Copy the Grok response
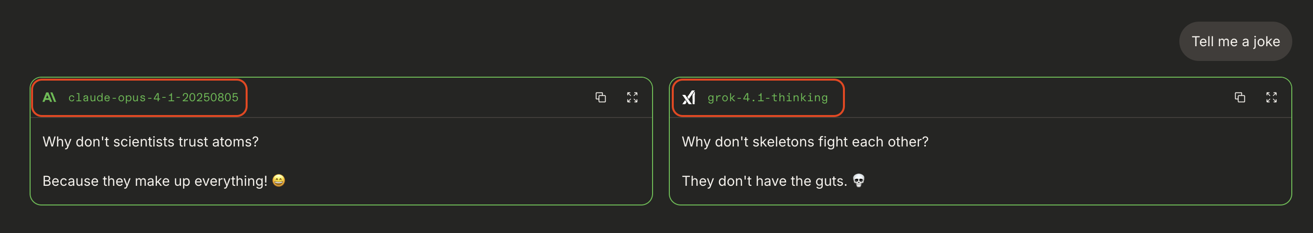 1240,97
